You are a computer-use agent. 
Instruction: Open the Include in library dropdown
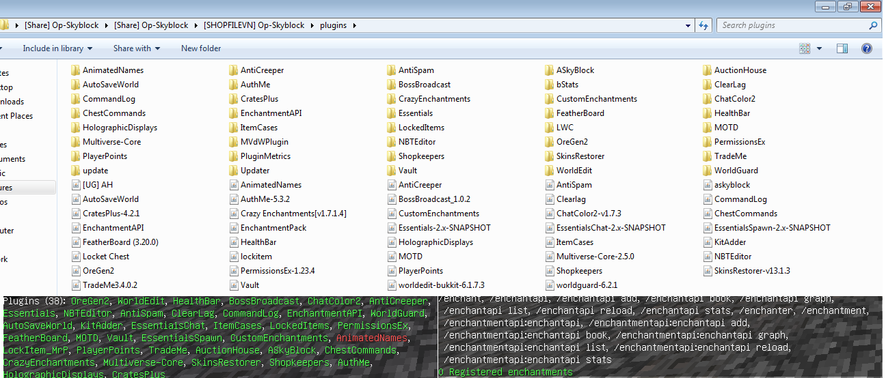57,48
